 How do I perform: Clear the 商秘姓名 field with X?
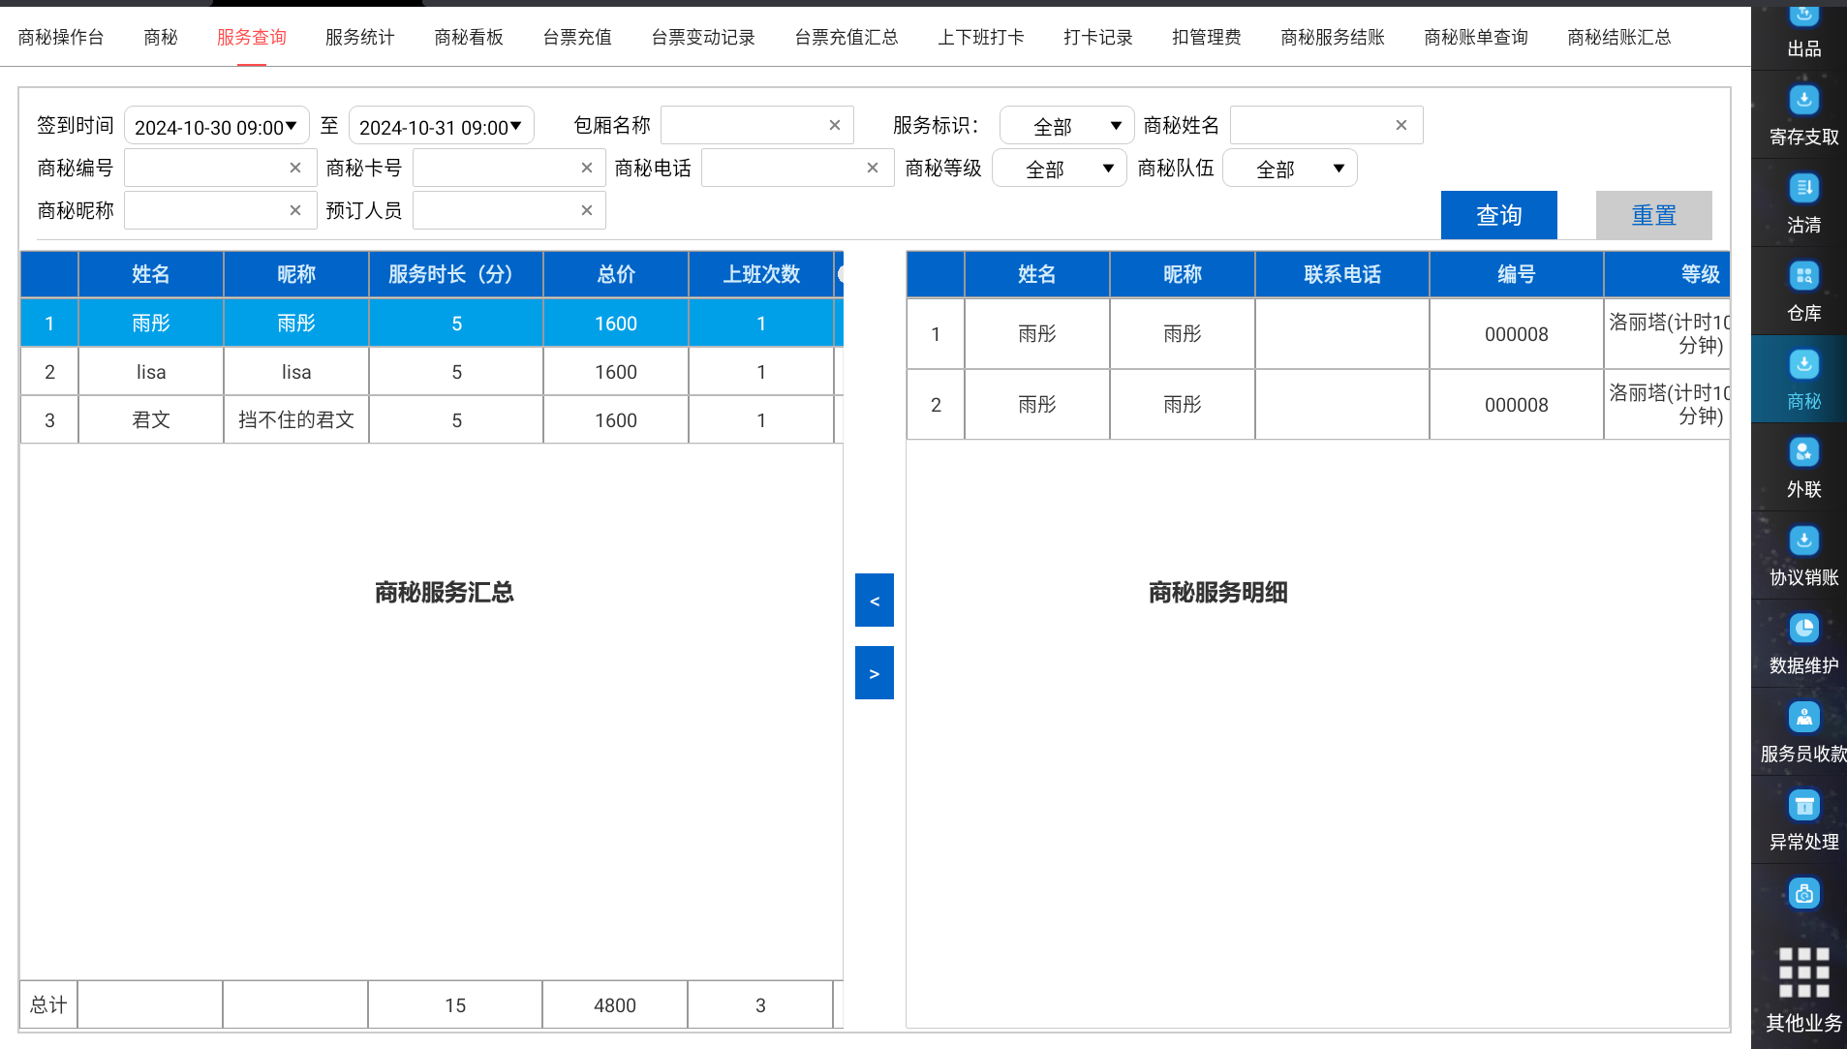tap(1401, 125)
